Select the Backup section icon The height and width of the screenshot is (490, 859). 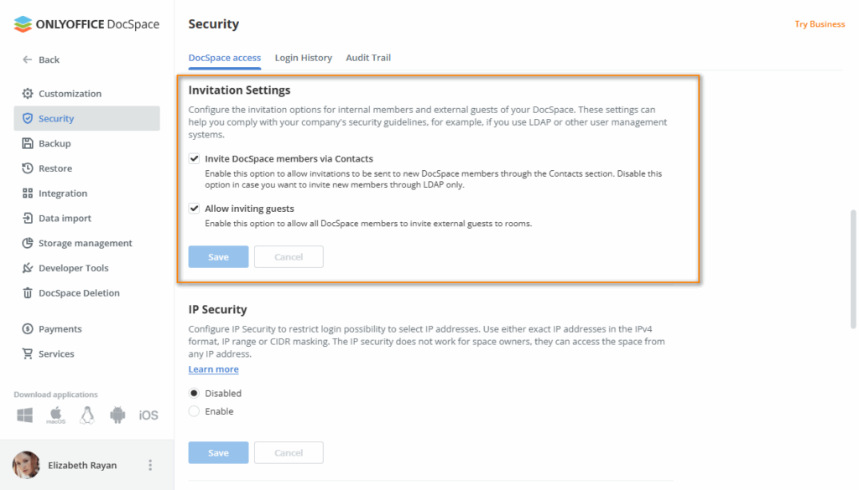pos(28,142)
